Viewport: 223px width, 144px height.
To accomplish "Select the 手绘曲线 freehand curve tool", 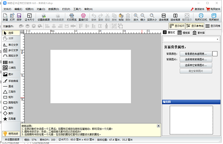I will point(11,81).
